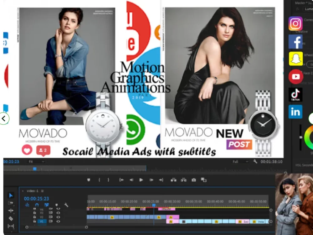Screen dimensions: 313x235
Task: Click the Lift button
Action: point(173,180)
